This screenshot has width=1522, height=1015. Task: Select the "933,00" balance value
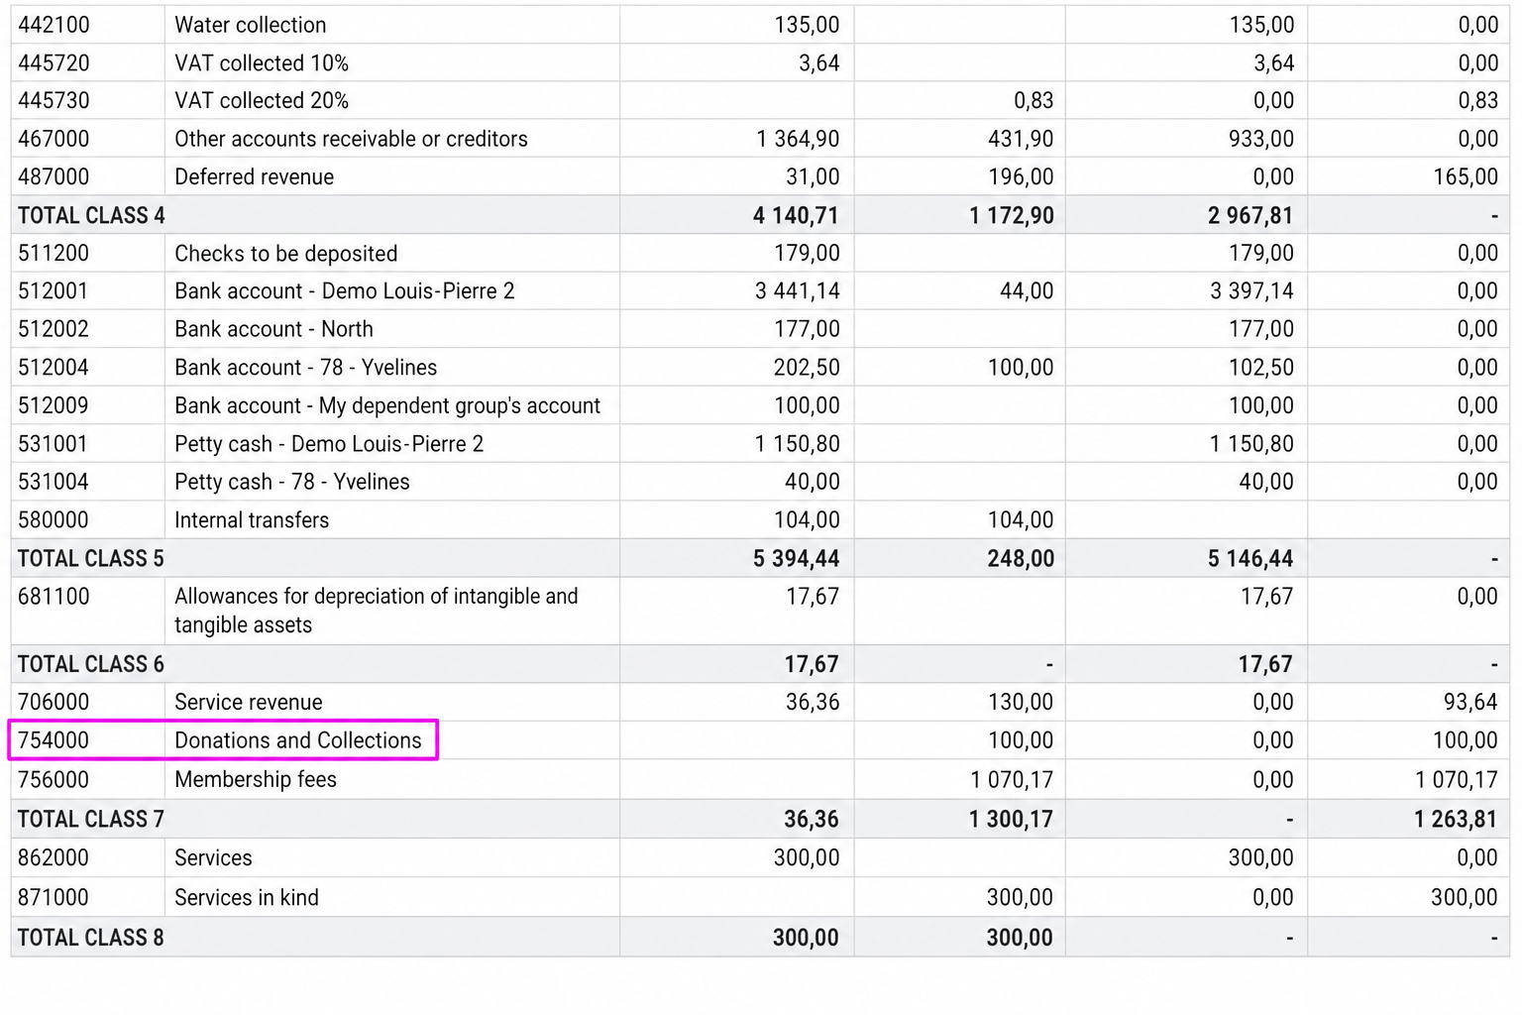click(x=1261, y=139)
